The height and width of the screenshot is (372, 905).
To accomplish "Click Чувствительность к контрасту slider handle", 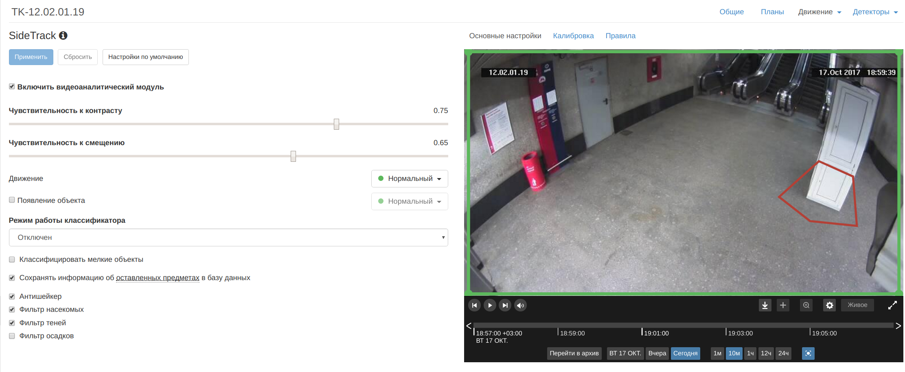I will pos(336,124).
